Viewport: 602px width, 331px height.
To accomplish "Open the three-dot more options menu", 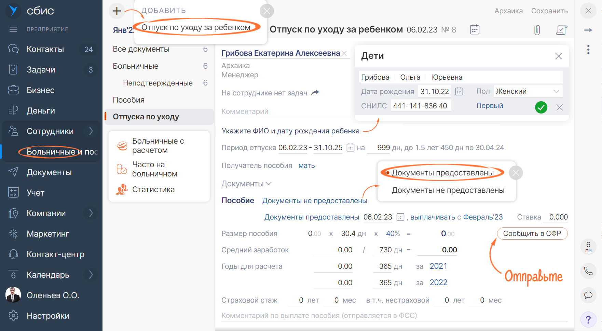I will [x=588, y=50].
